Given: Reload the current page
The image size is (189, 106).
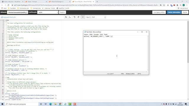Looking at the screenshot, I should (x=9, y=5).
